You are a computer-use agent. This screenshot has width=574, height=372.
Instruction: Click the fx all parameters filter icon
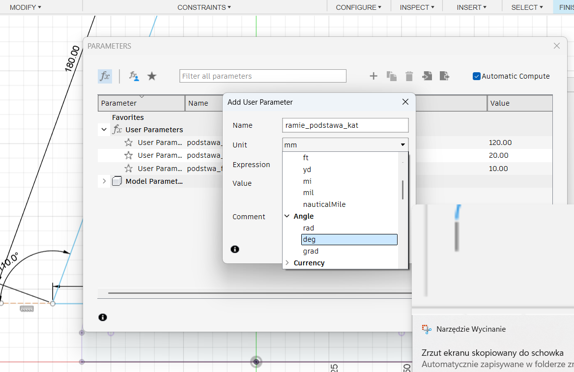[105, 76]
